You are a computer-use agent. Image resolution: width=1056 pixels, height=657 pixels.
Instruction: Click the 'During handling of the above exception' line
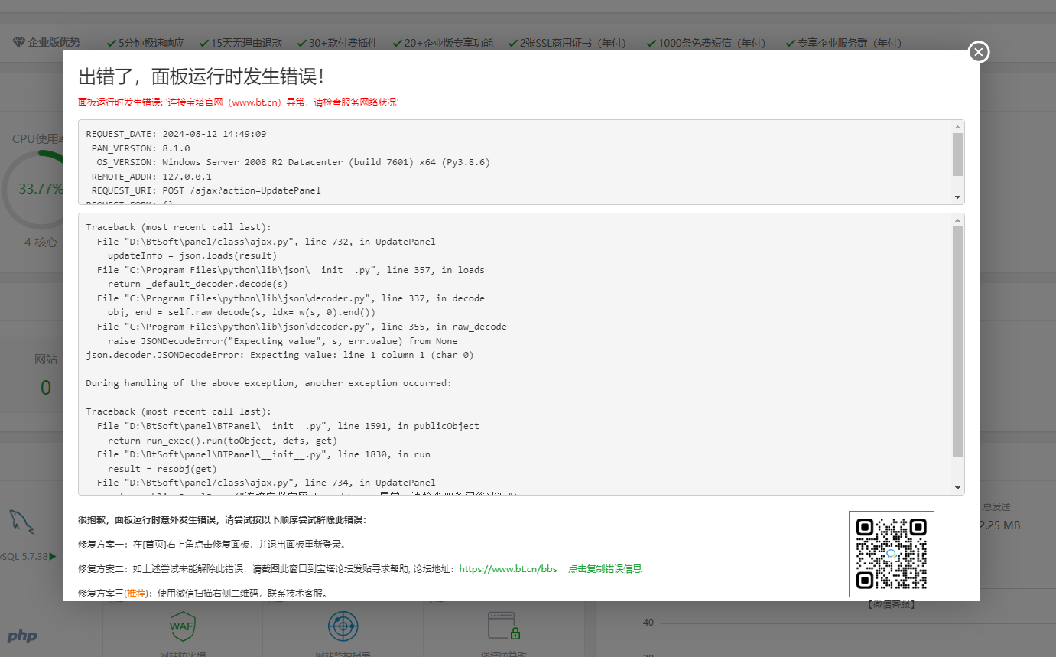[268, 383]
